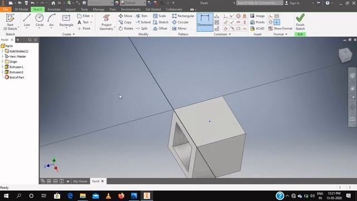Apply the parallel constraint
357x201 pixels.
[225, 22]
